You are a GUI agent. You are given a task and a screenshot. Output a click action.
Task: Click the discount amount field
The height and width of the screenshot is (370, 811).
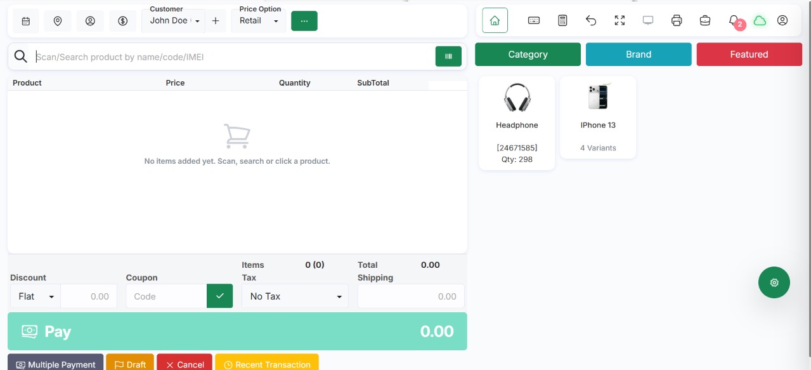(89, 296)
